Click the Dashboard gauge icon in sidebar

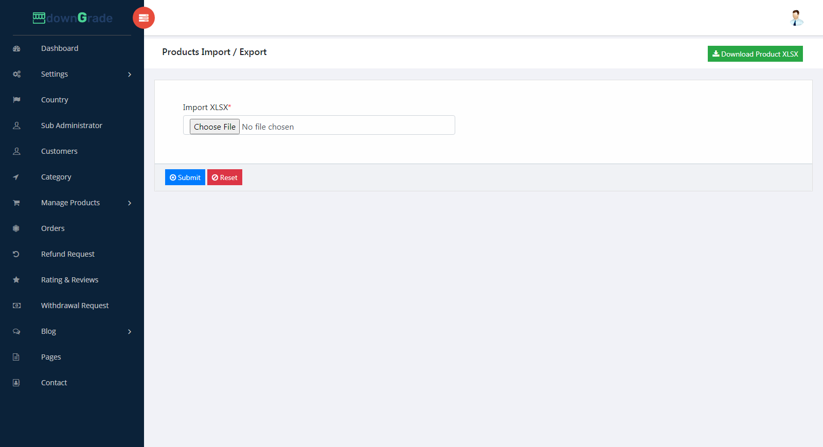tap(16, 49)
